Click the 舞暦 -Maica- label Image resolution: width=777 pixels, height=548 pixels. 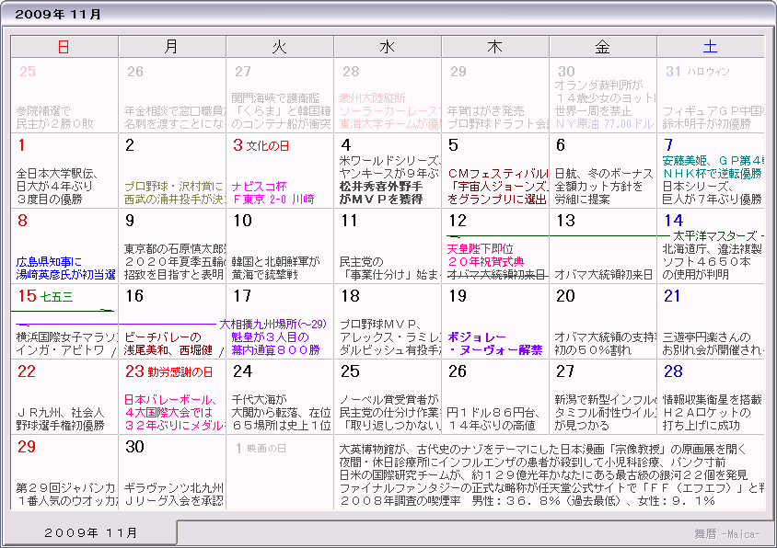pyautogui.click(x=726, y=533)
